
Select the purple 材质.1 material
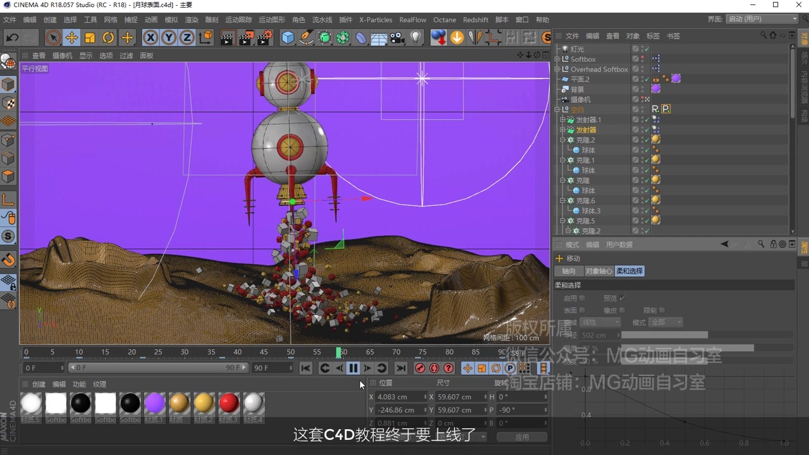(154, 403)
